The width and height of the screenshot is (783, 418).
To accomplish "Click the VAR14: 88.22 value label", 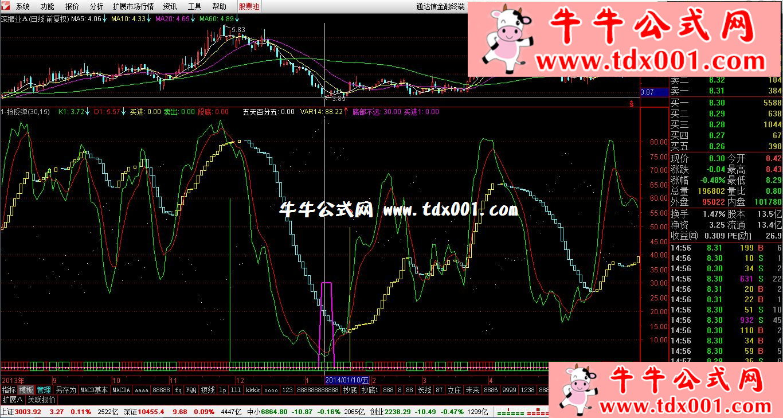I will (x=322, y=112).
